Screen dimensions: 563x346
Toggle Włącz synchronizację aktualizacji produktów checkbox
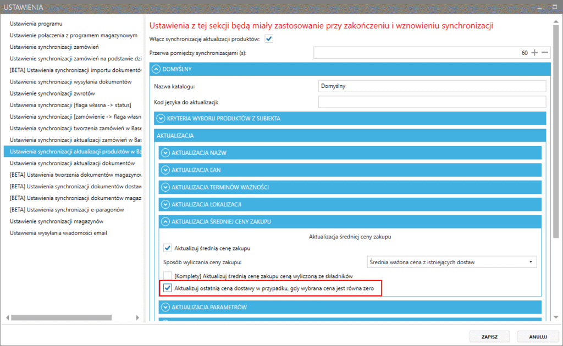(269, 38)
